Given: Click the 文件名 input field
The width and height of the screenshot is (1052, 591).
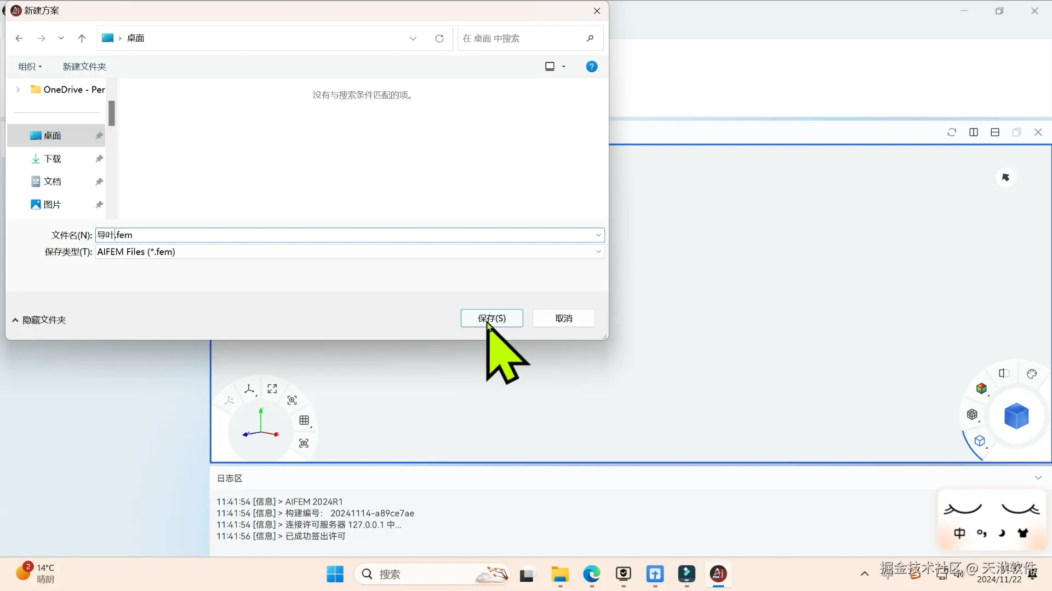Looking at the screenshot, I should click(345, 235).
